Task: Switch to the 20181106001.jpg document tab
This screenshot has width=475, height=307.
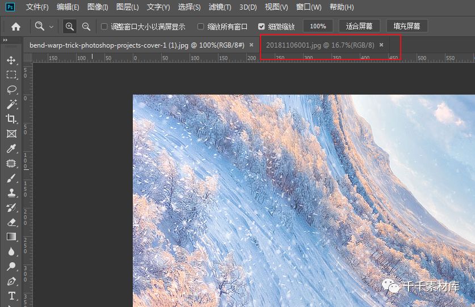Action: tap(320, 45)
